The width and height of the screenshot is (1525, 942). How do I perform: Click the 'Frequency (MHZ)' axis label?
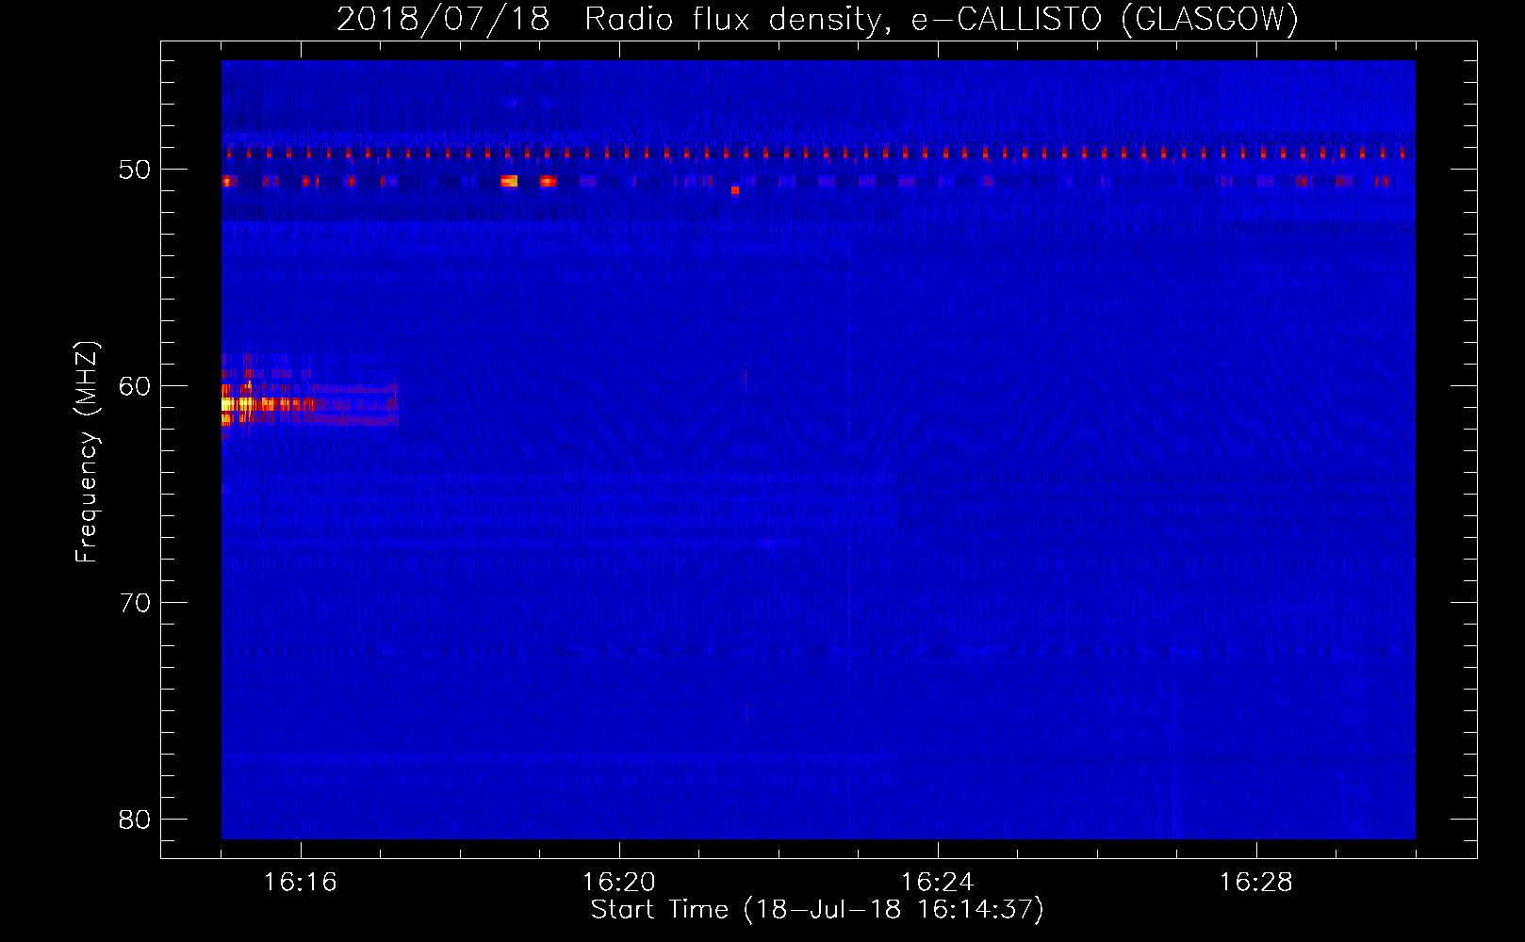(x=86, y=451)
